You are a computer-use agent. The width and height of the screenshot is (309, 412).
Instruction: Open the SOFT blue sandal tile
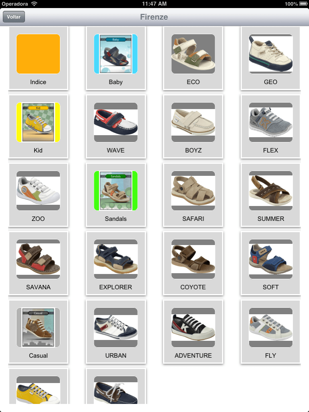(271, 263)
